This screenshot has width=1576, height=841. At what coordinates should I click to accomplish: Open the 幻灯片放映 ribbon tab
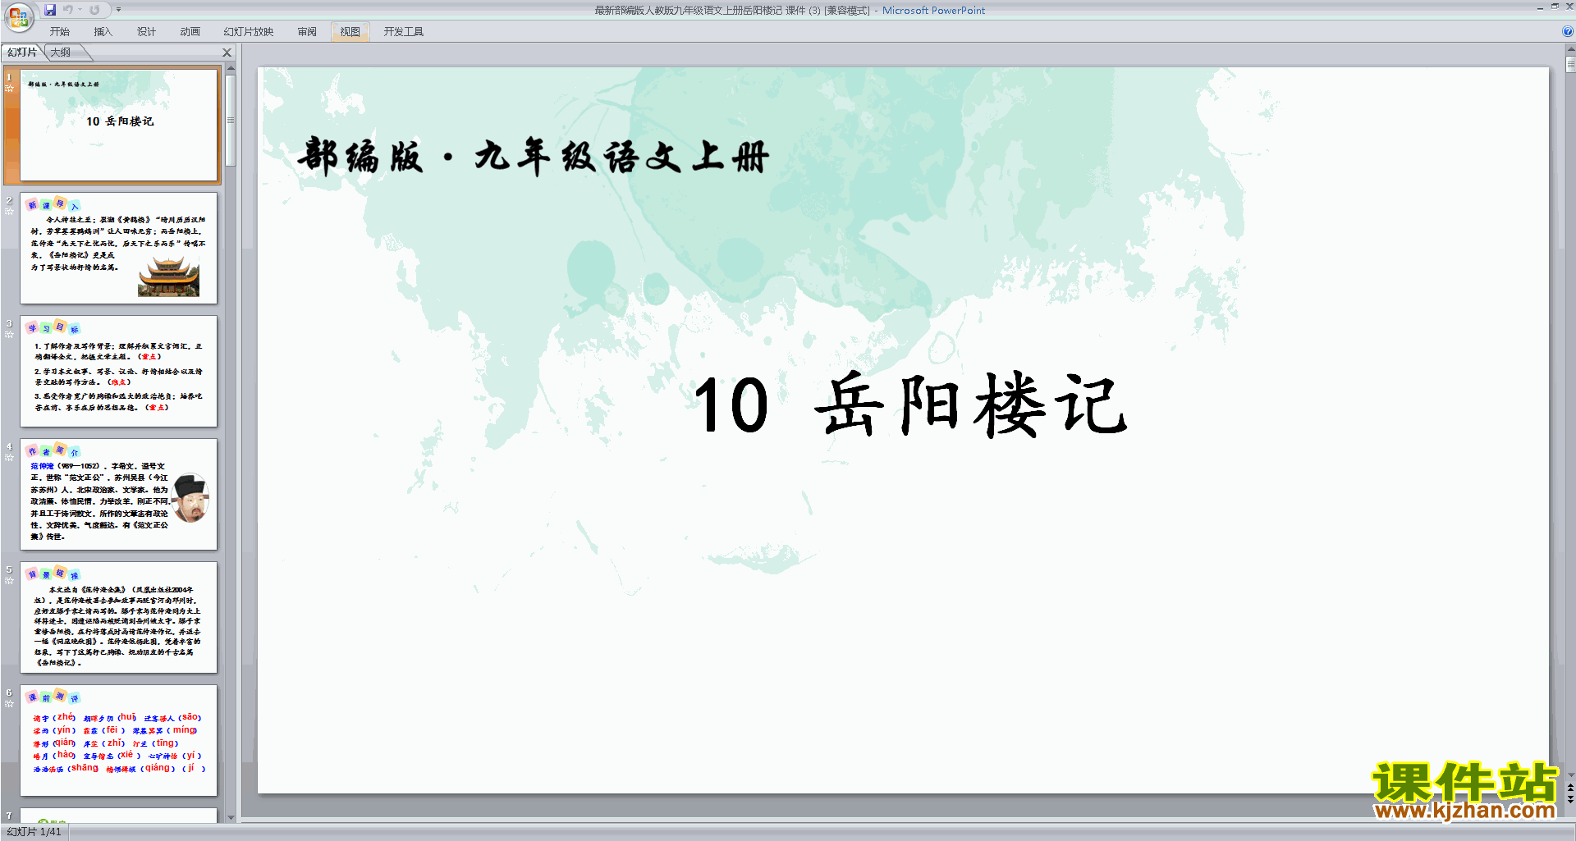(248, 32)
